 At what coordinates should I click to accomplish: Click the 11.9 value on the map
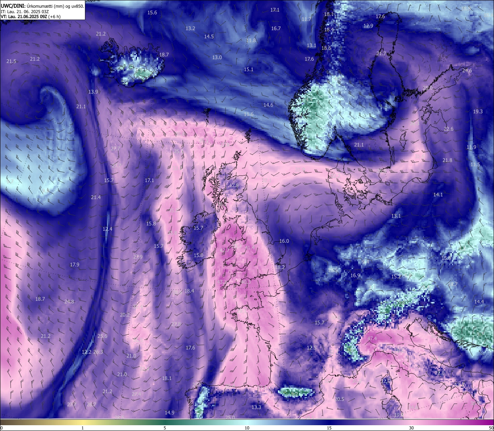click(x=471, y=147)
